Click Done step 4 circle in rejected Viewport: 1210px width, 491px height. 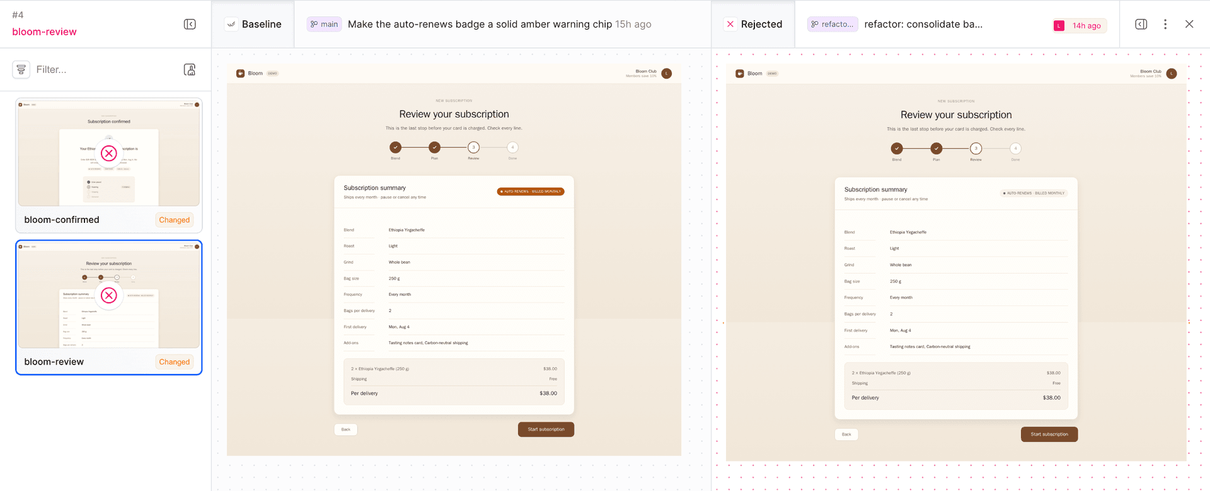tap(1015, 149)
